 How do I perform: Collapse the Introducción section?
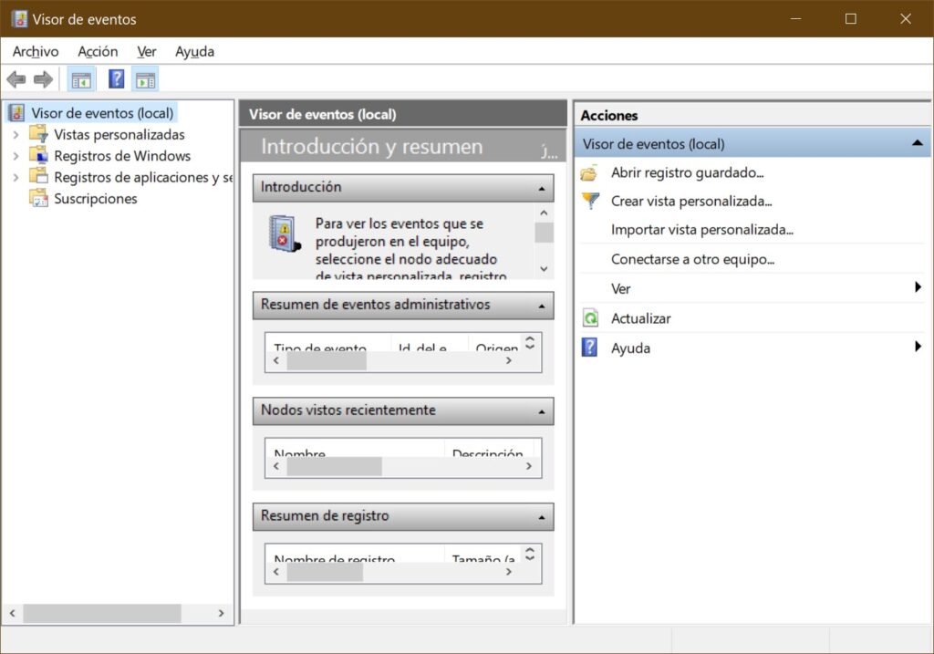click(545, 188)
